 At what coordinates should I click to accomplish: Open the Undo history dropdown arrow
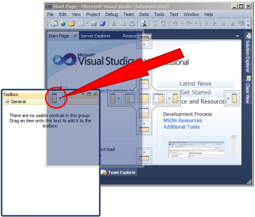(x=182, y=24)
